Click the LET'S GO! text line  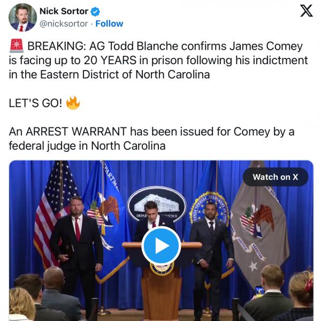tap(35, 103)
